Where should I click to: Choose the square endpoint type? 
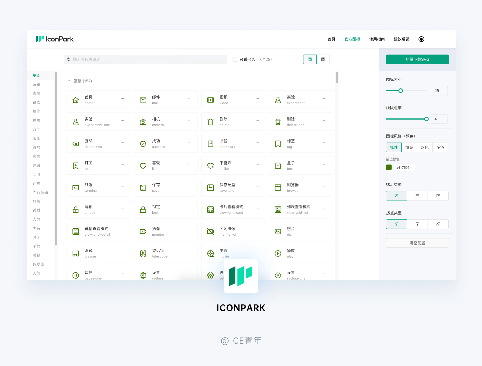coord(438,196)
